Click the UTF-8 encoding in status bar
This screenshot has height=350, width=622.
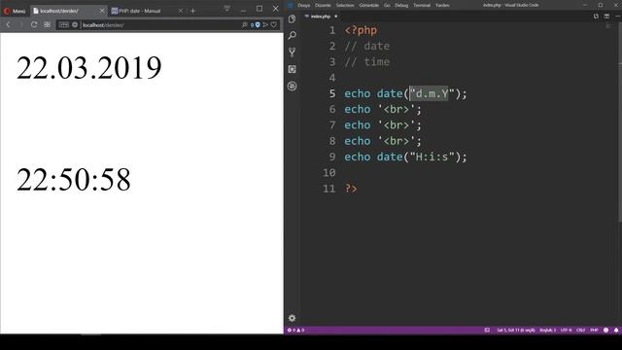[x=566, y=331]
